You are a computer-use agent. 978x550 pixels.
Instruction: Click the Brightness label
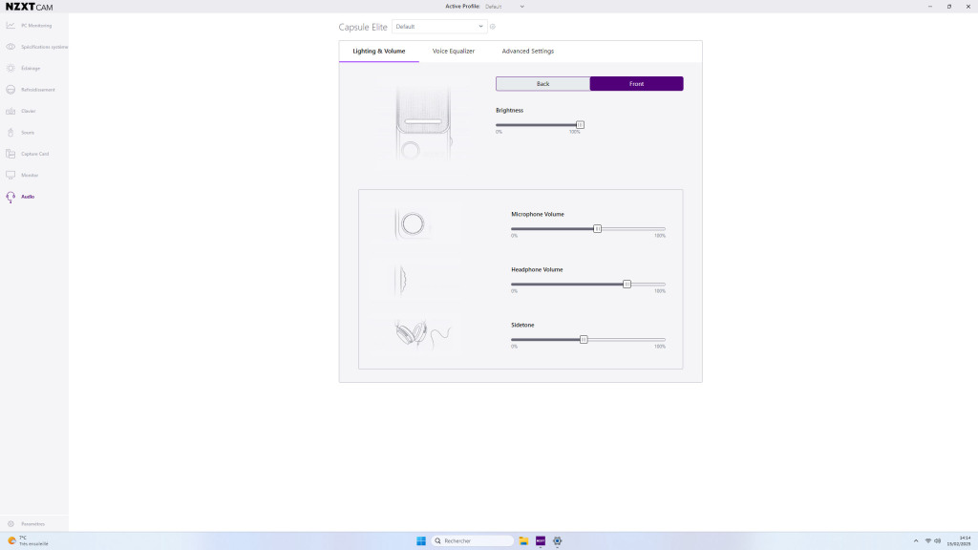tap(510, 111)
